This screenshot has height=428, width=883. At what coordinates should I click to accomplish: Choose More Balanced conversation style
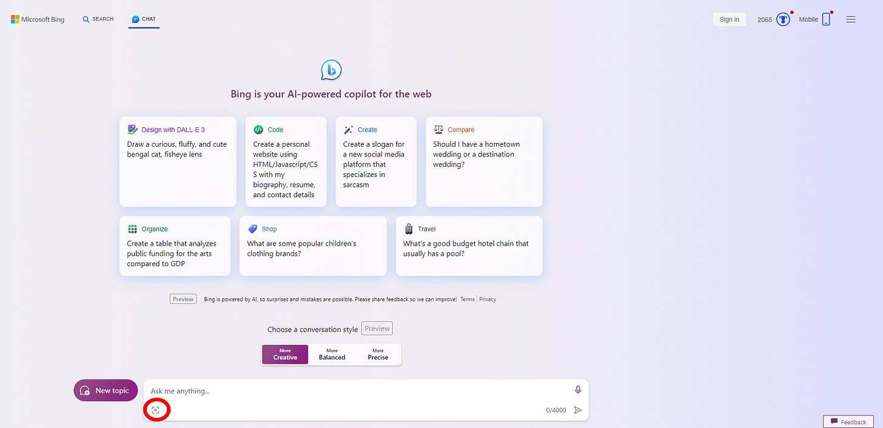332,355
